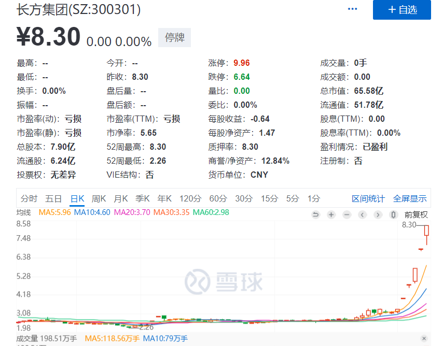443x346 pixels.
Task: Click the 总市值 value 65.58亿
Action: (x=369, y=91)
